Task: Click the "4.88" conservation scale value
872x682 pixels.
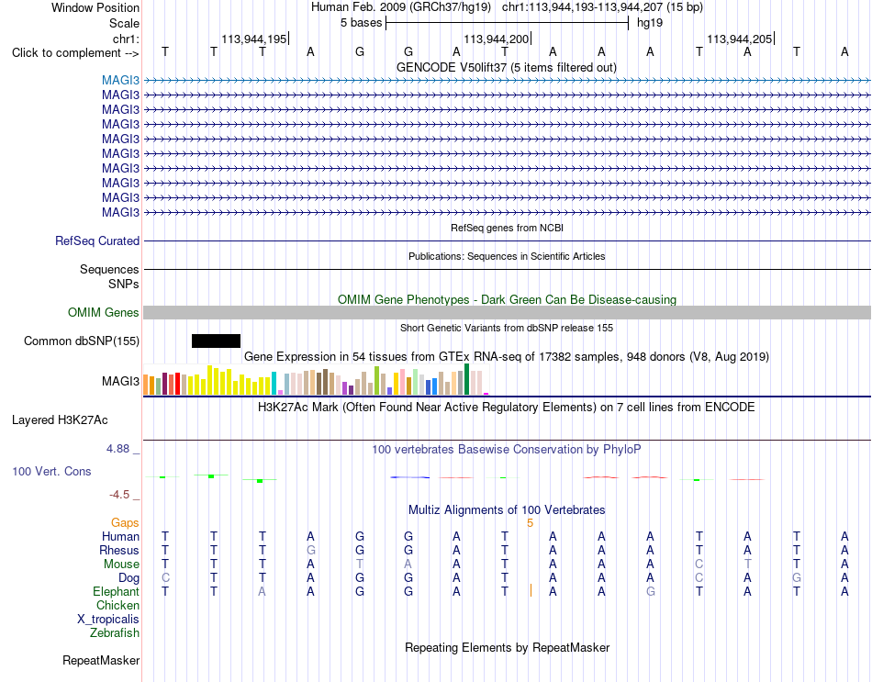Action: 117,449
